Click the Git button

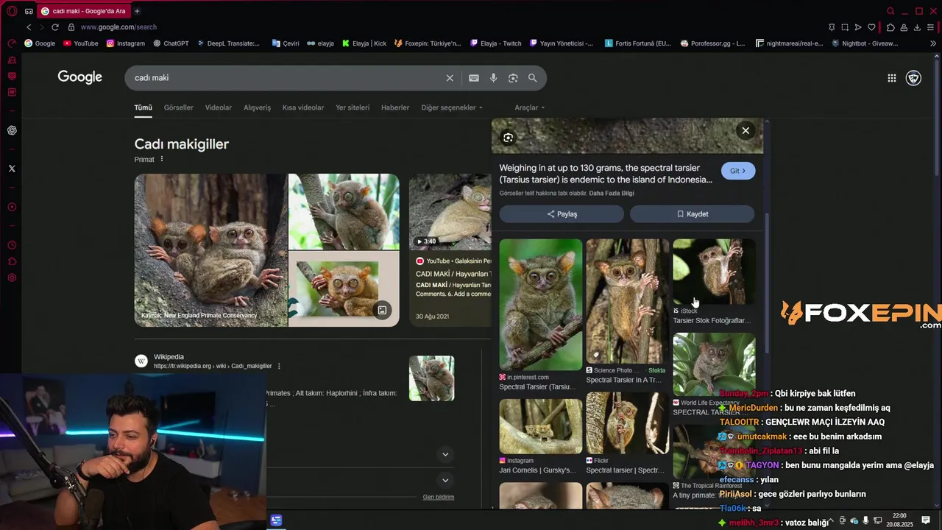(738, 171)
